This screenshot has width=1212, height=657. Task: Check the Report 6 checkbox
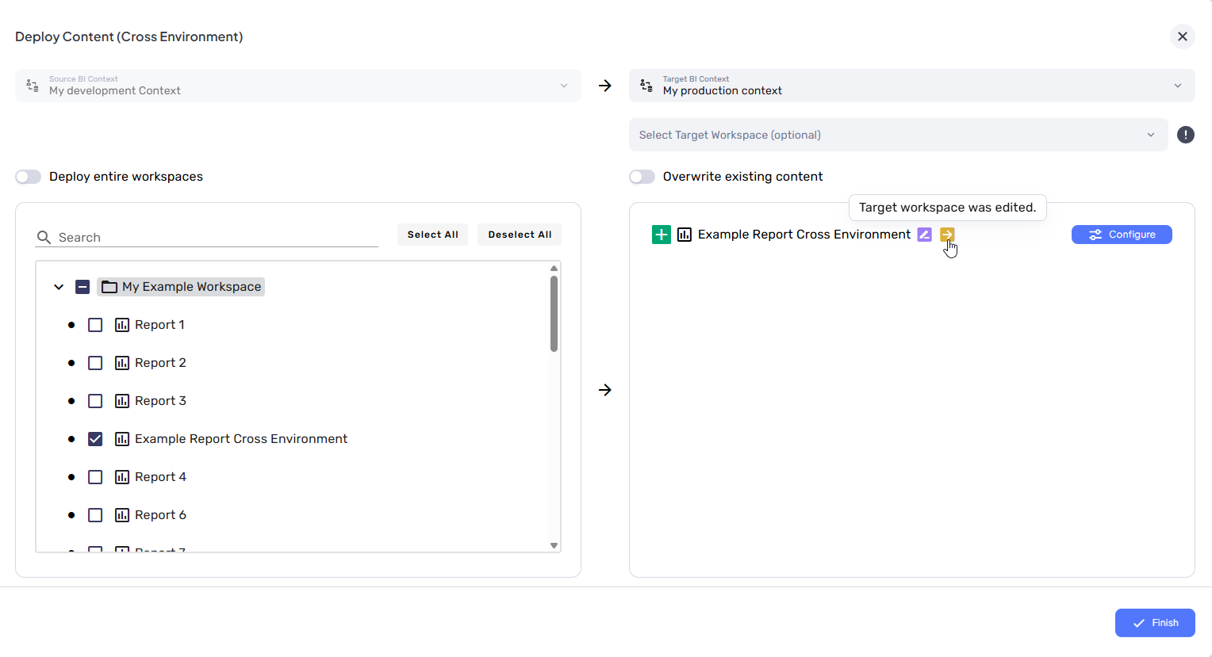(95, 515)
